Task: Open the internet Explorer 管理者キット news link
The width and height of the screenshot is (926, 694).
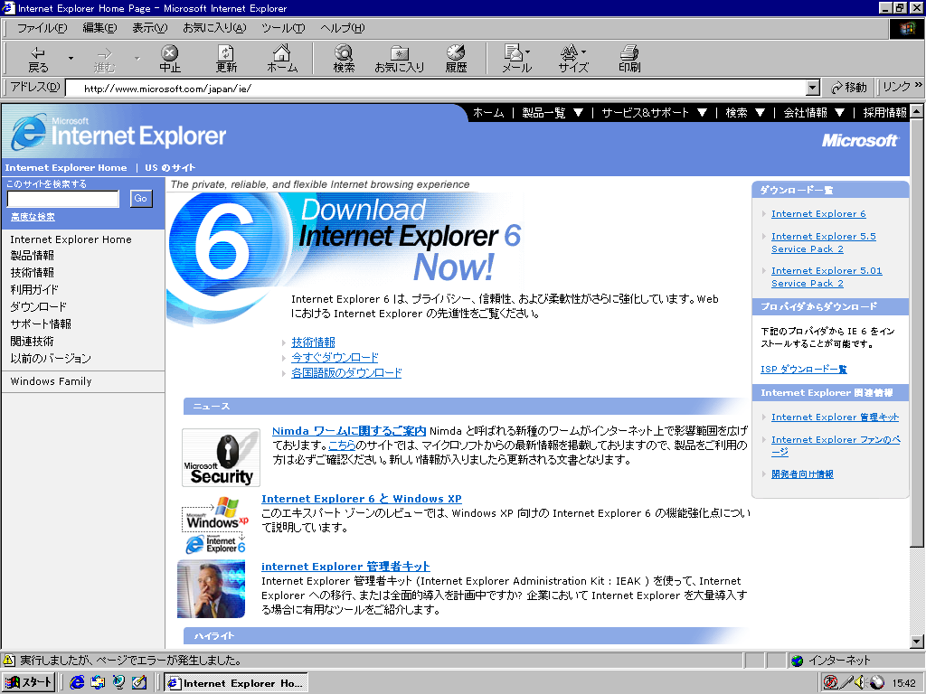Action: click(345, 567)
